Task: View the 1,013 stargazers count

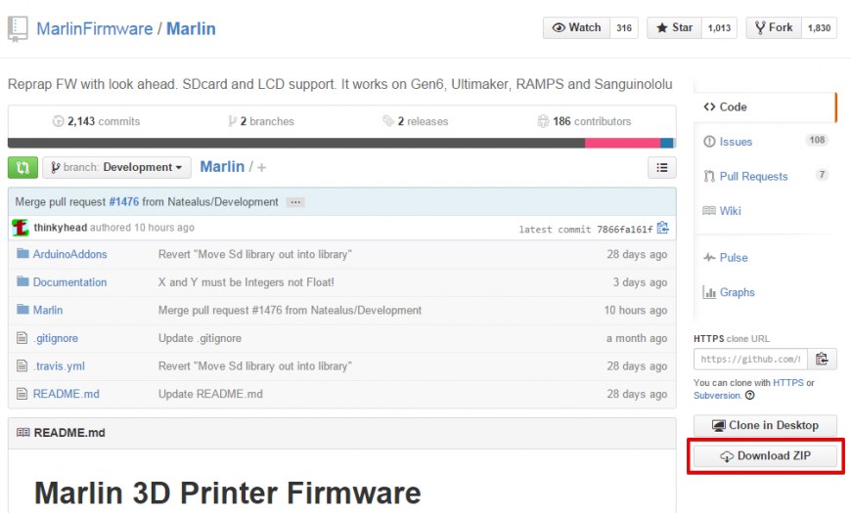Action: coord(719,27)
